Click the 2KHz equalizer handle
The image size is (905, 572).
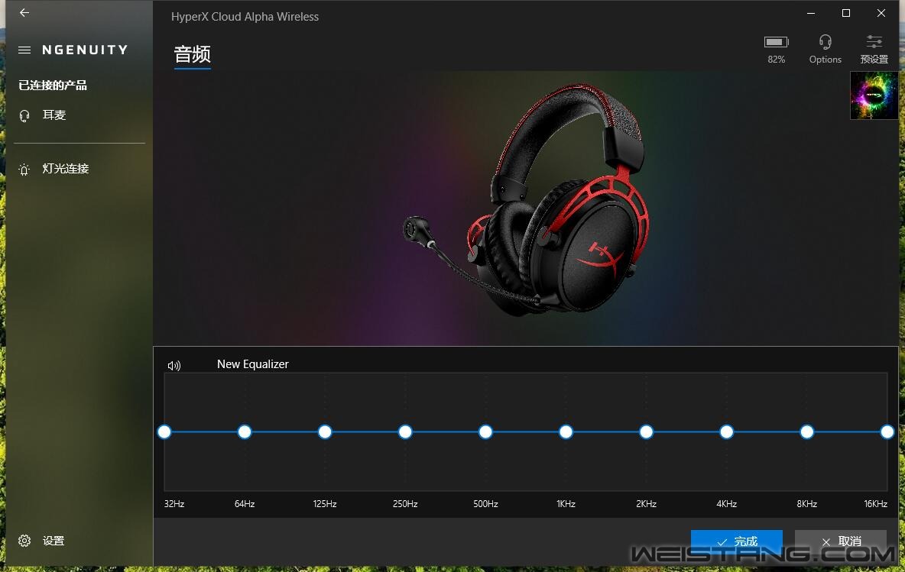point(647,432)
